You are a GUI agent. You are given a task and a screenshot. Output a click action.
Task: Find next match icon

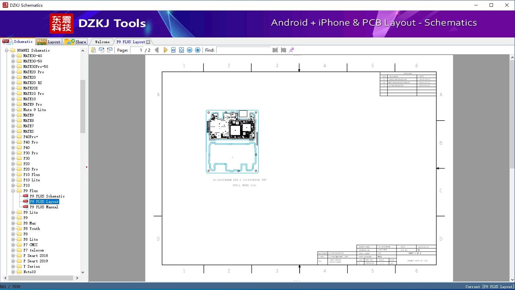click(x=283, y=50)
